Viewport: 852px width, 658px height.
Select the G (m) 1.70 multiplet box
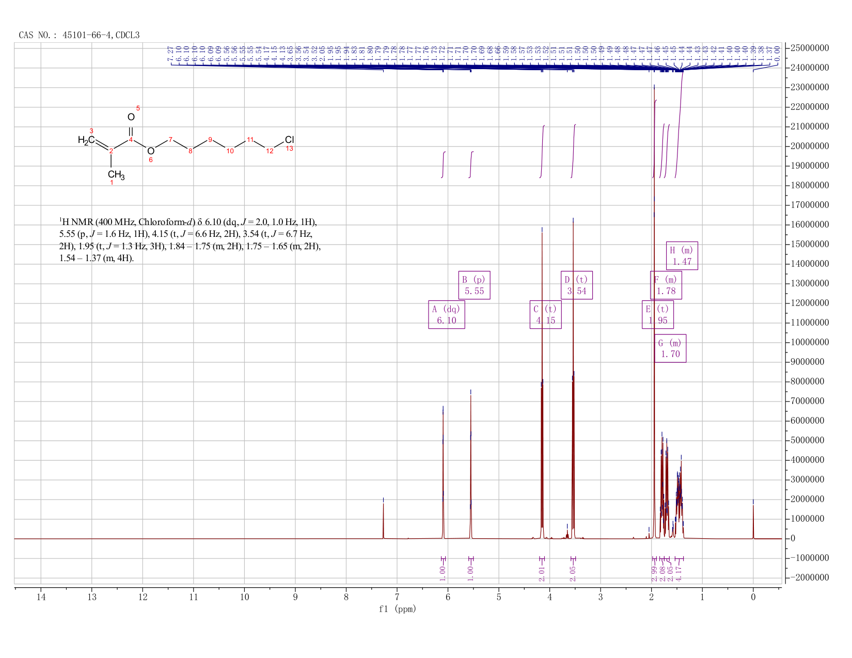click(x=670, y=349)
